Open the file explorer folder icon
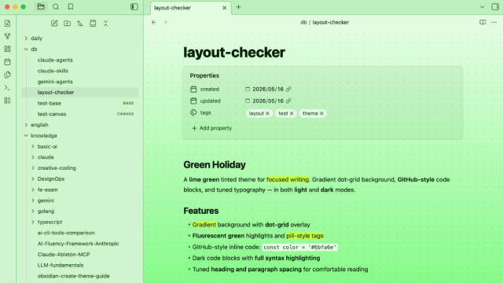The height and width of the screenshot is (283, 503). (41, 7)
